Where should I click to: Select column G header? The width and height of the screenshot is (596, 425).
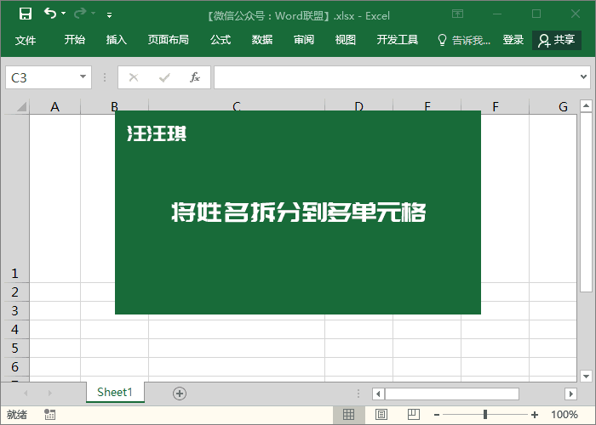click(x=563, y=107)
